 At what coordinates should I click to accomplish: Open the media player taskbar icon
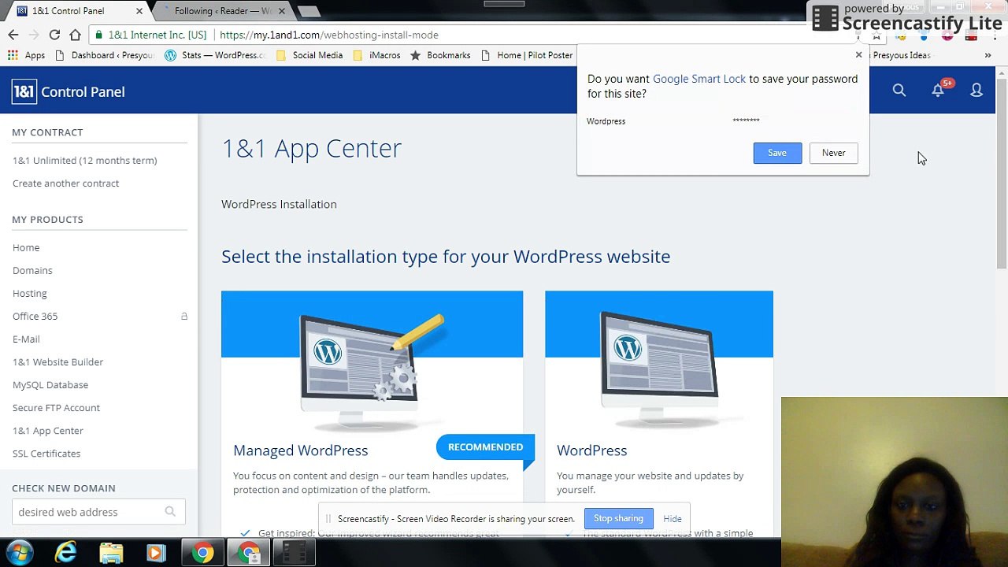point(156,553)
